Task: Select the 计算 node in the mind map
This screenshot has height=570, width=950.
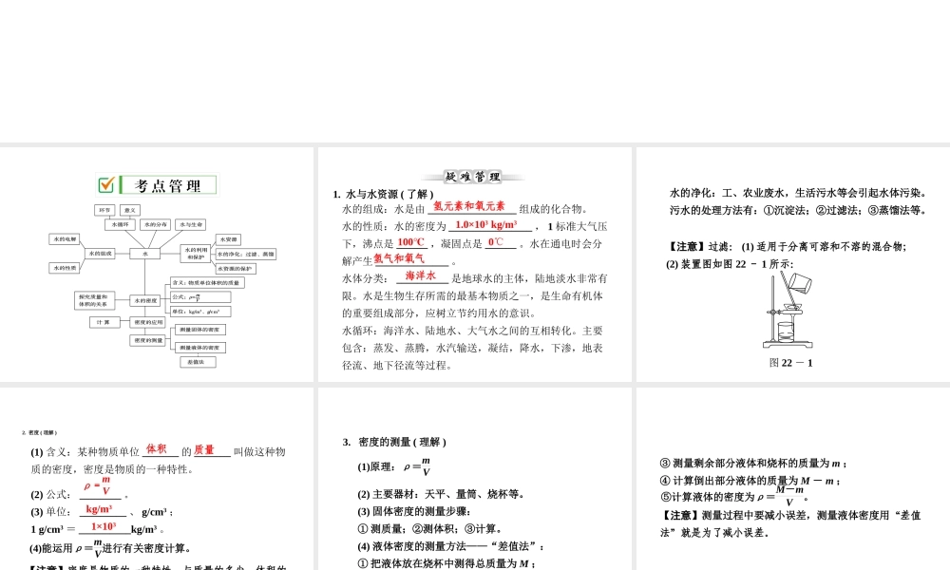Action: tap(104, 322)
